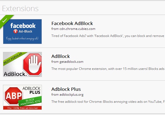Click the most popular Chrome extension description
Screen dimensions: 165x115
(108, 69)
